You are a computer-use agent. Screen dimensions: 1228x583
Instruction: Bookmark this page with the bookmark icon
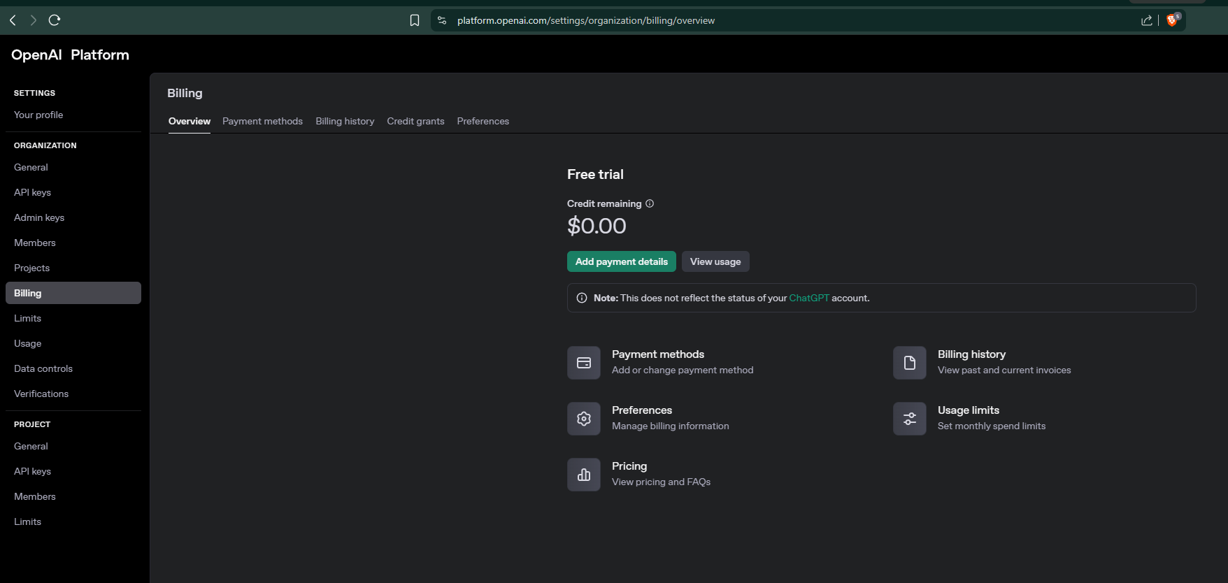point(415,20)
